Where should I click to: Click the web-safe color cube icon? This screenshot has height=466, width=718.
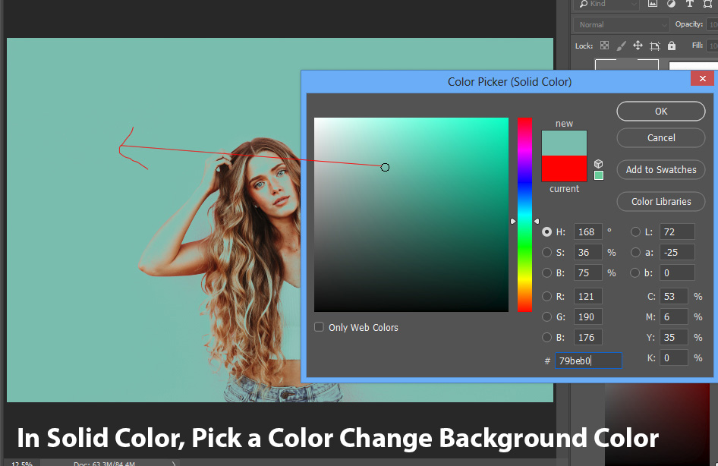coord(598,164)
